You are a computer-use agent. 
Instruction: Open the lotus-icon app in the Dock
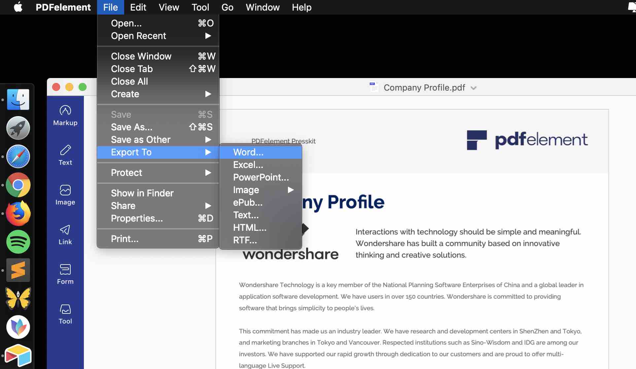point(18,327)
